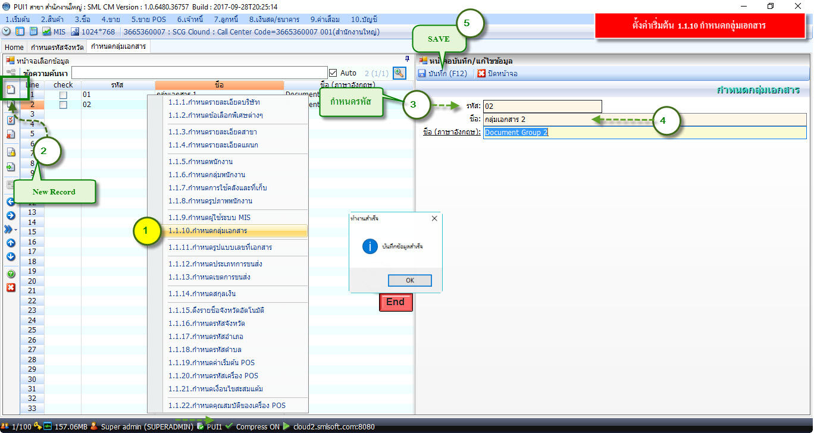
Task: Click the delete record icon with red X
Action: coord(11,135)
